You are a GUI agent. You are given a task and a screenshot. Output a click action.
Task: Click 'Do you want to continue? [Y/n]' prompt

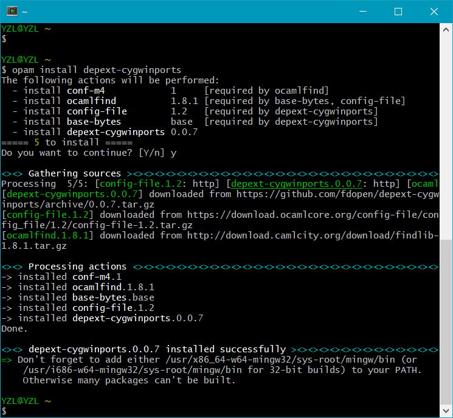[83, 153]
